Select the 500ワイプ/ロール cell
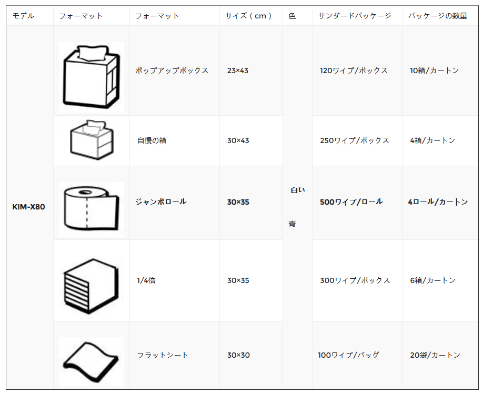483x394 pixels. tap(351, 202)
